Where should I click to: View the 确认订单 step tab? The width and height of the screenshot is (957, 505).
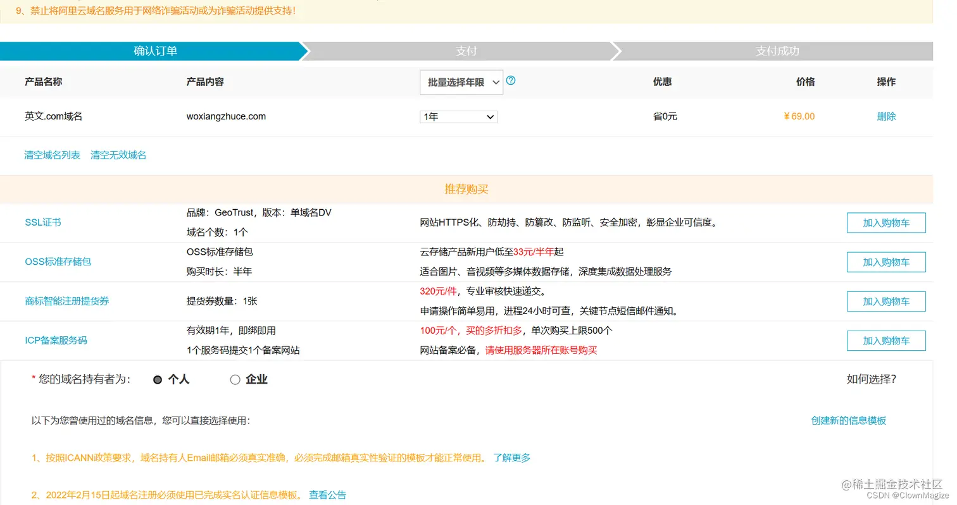point(155,51)
